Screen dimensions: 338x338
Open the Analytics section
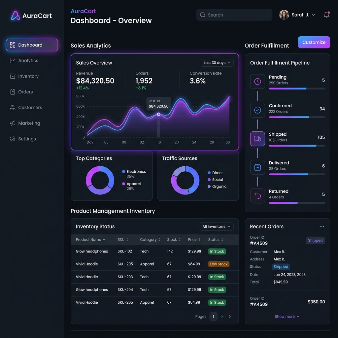(x=24, y=61)
